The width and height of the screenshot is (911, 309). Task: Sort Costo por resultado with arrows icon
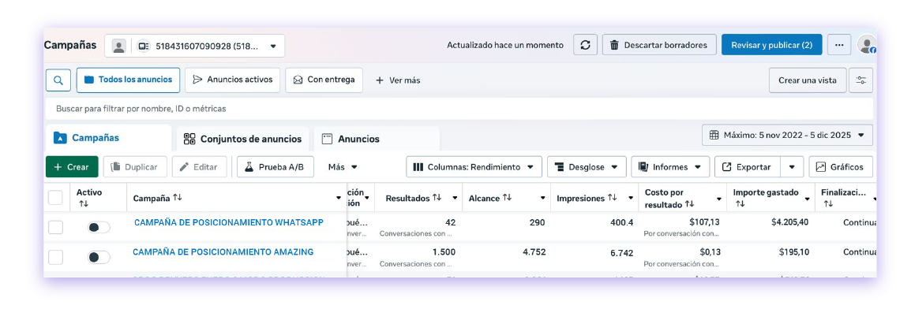(690, 204)
